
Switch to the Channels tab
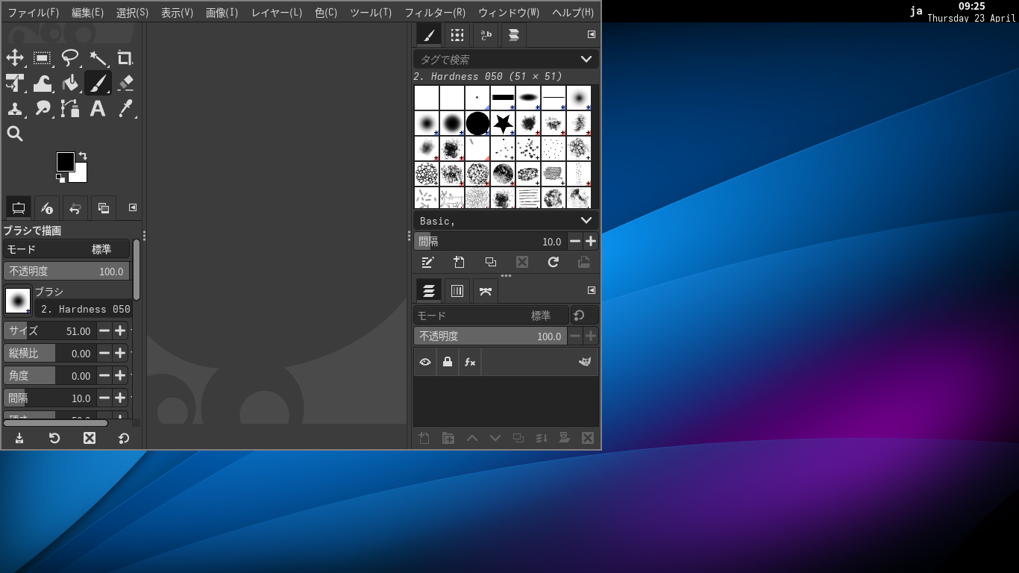[x=457, y=290]
